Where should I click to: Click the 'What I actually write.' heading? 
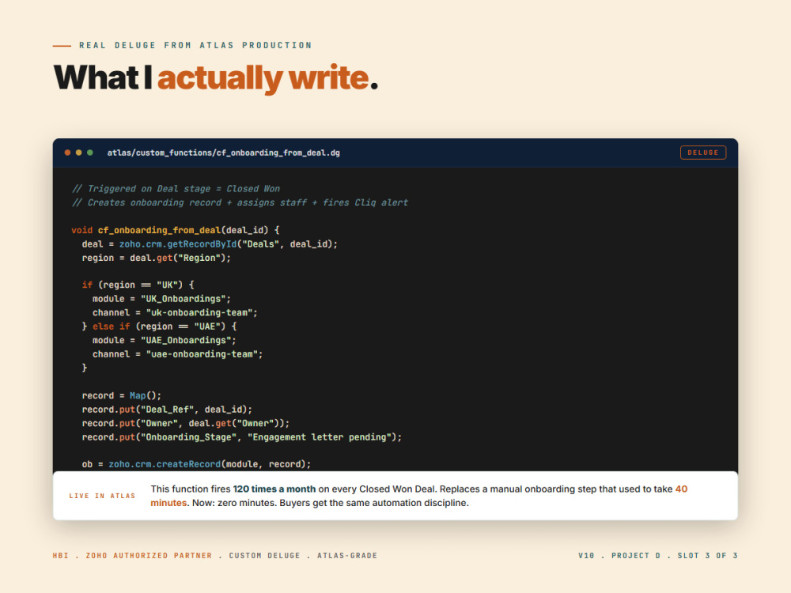click(x=215, y=78)
